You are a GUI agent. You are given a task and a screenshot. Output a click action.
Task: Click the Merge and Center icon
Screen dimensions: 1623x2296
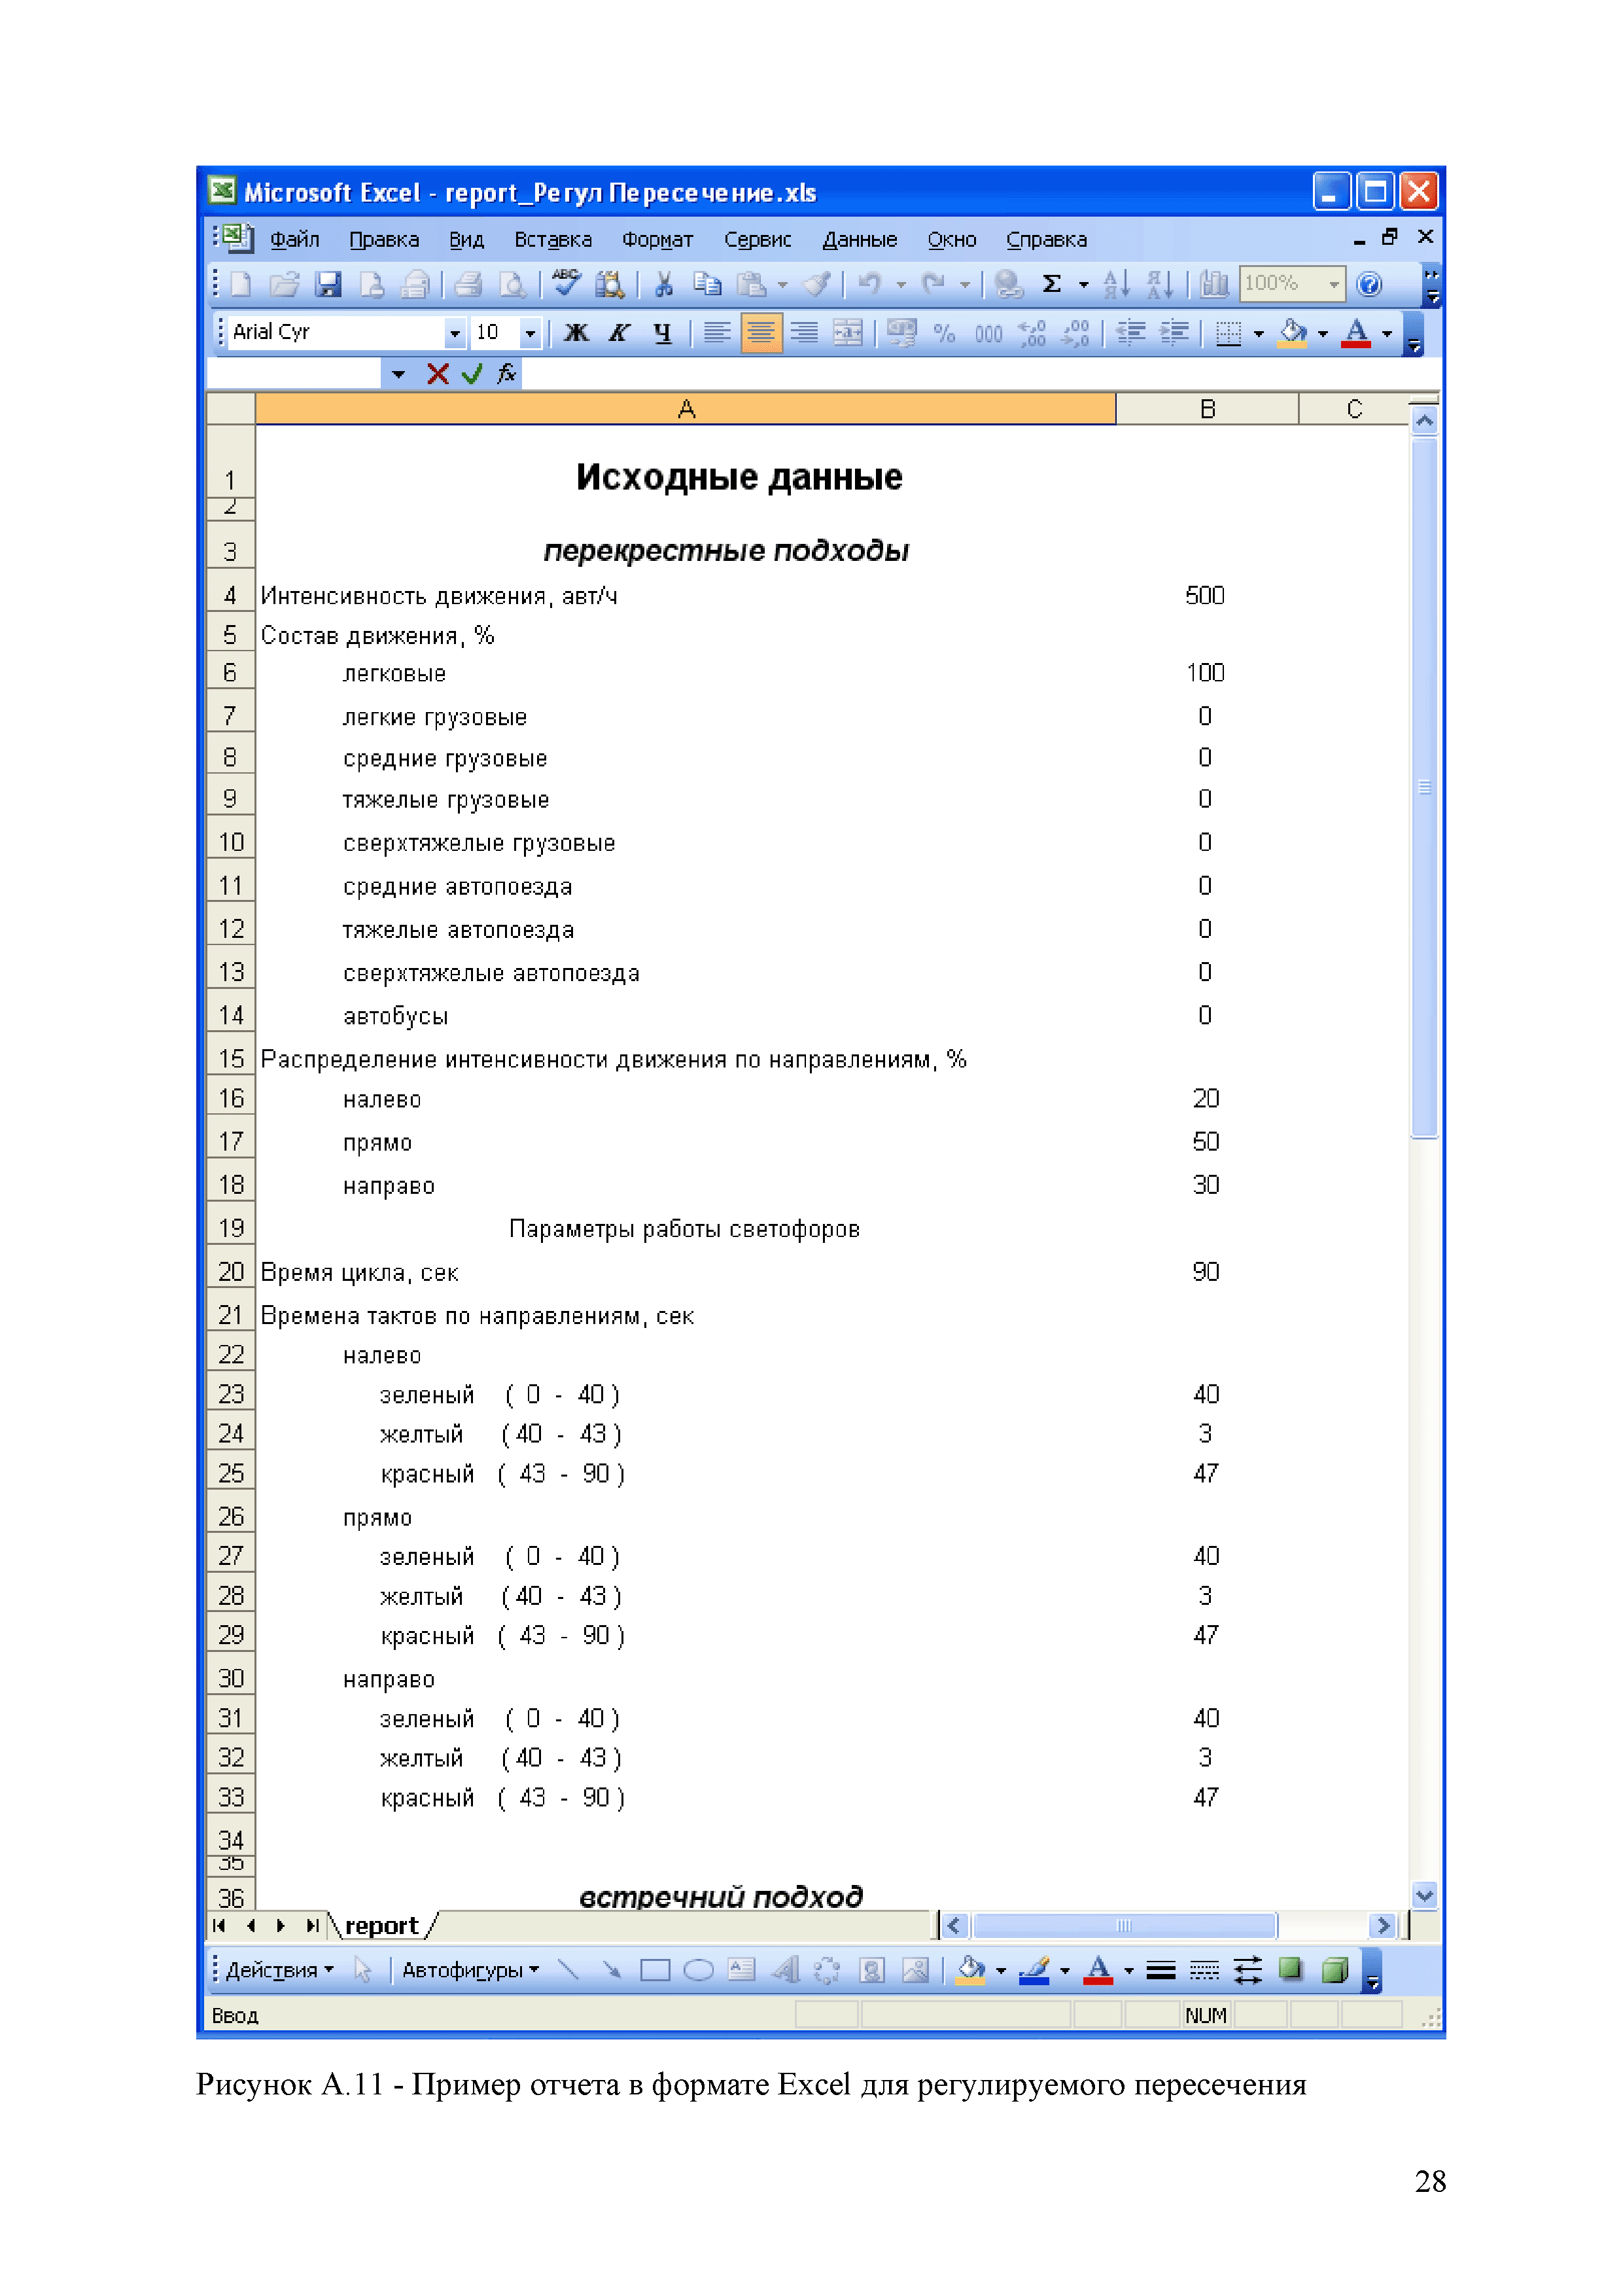tap(847, 333)
